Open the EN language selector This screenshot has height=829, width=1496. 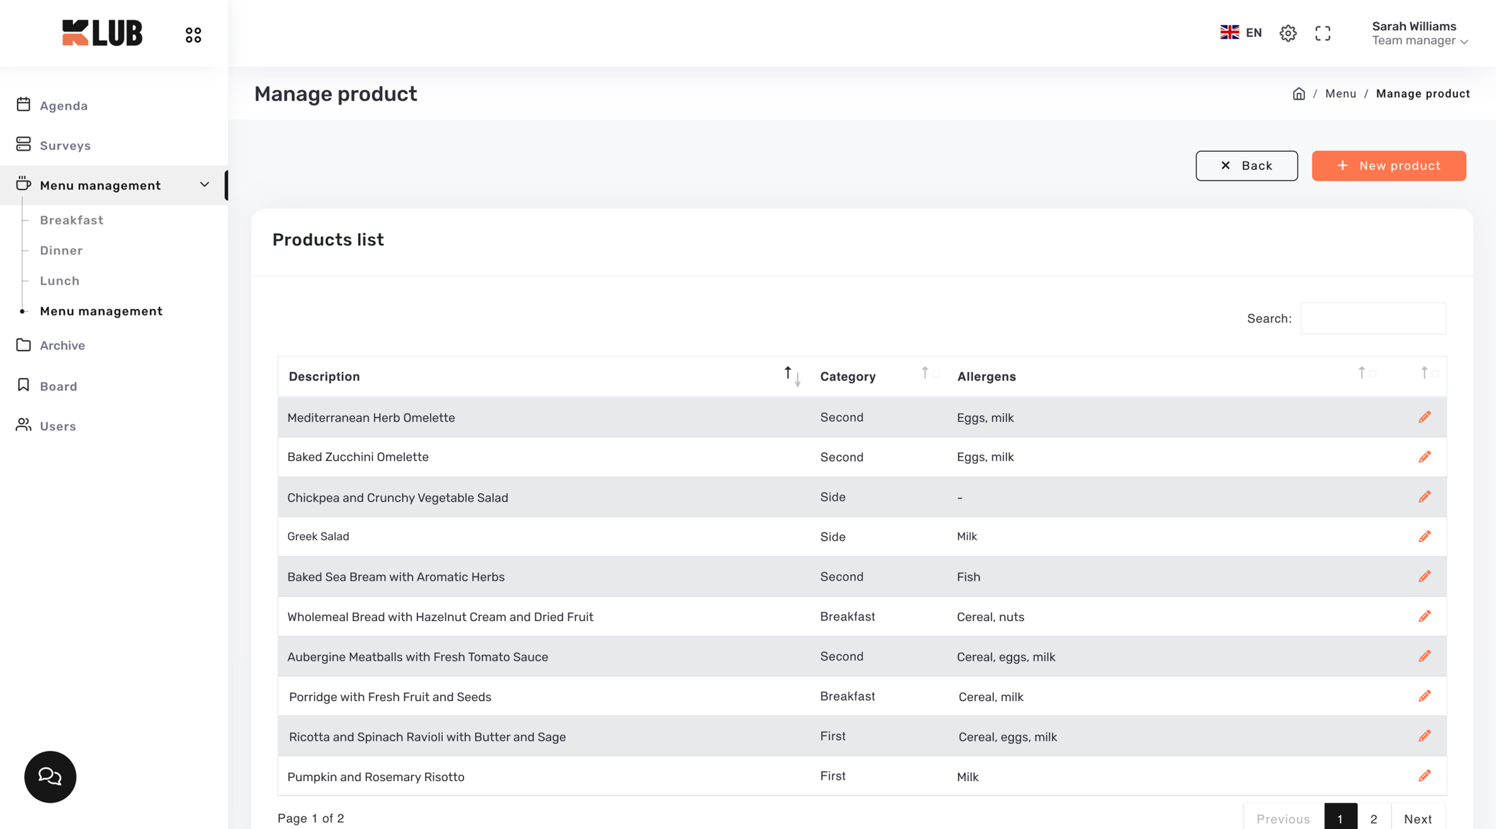[1241, 33]
